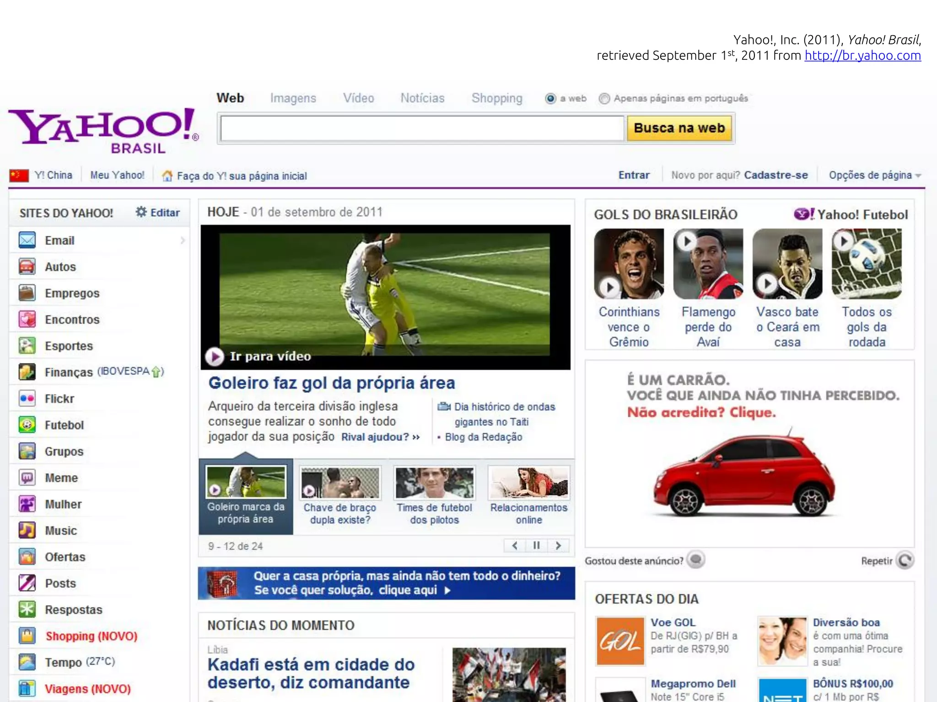Click the Empregos briefcase icon

[27, 293]
